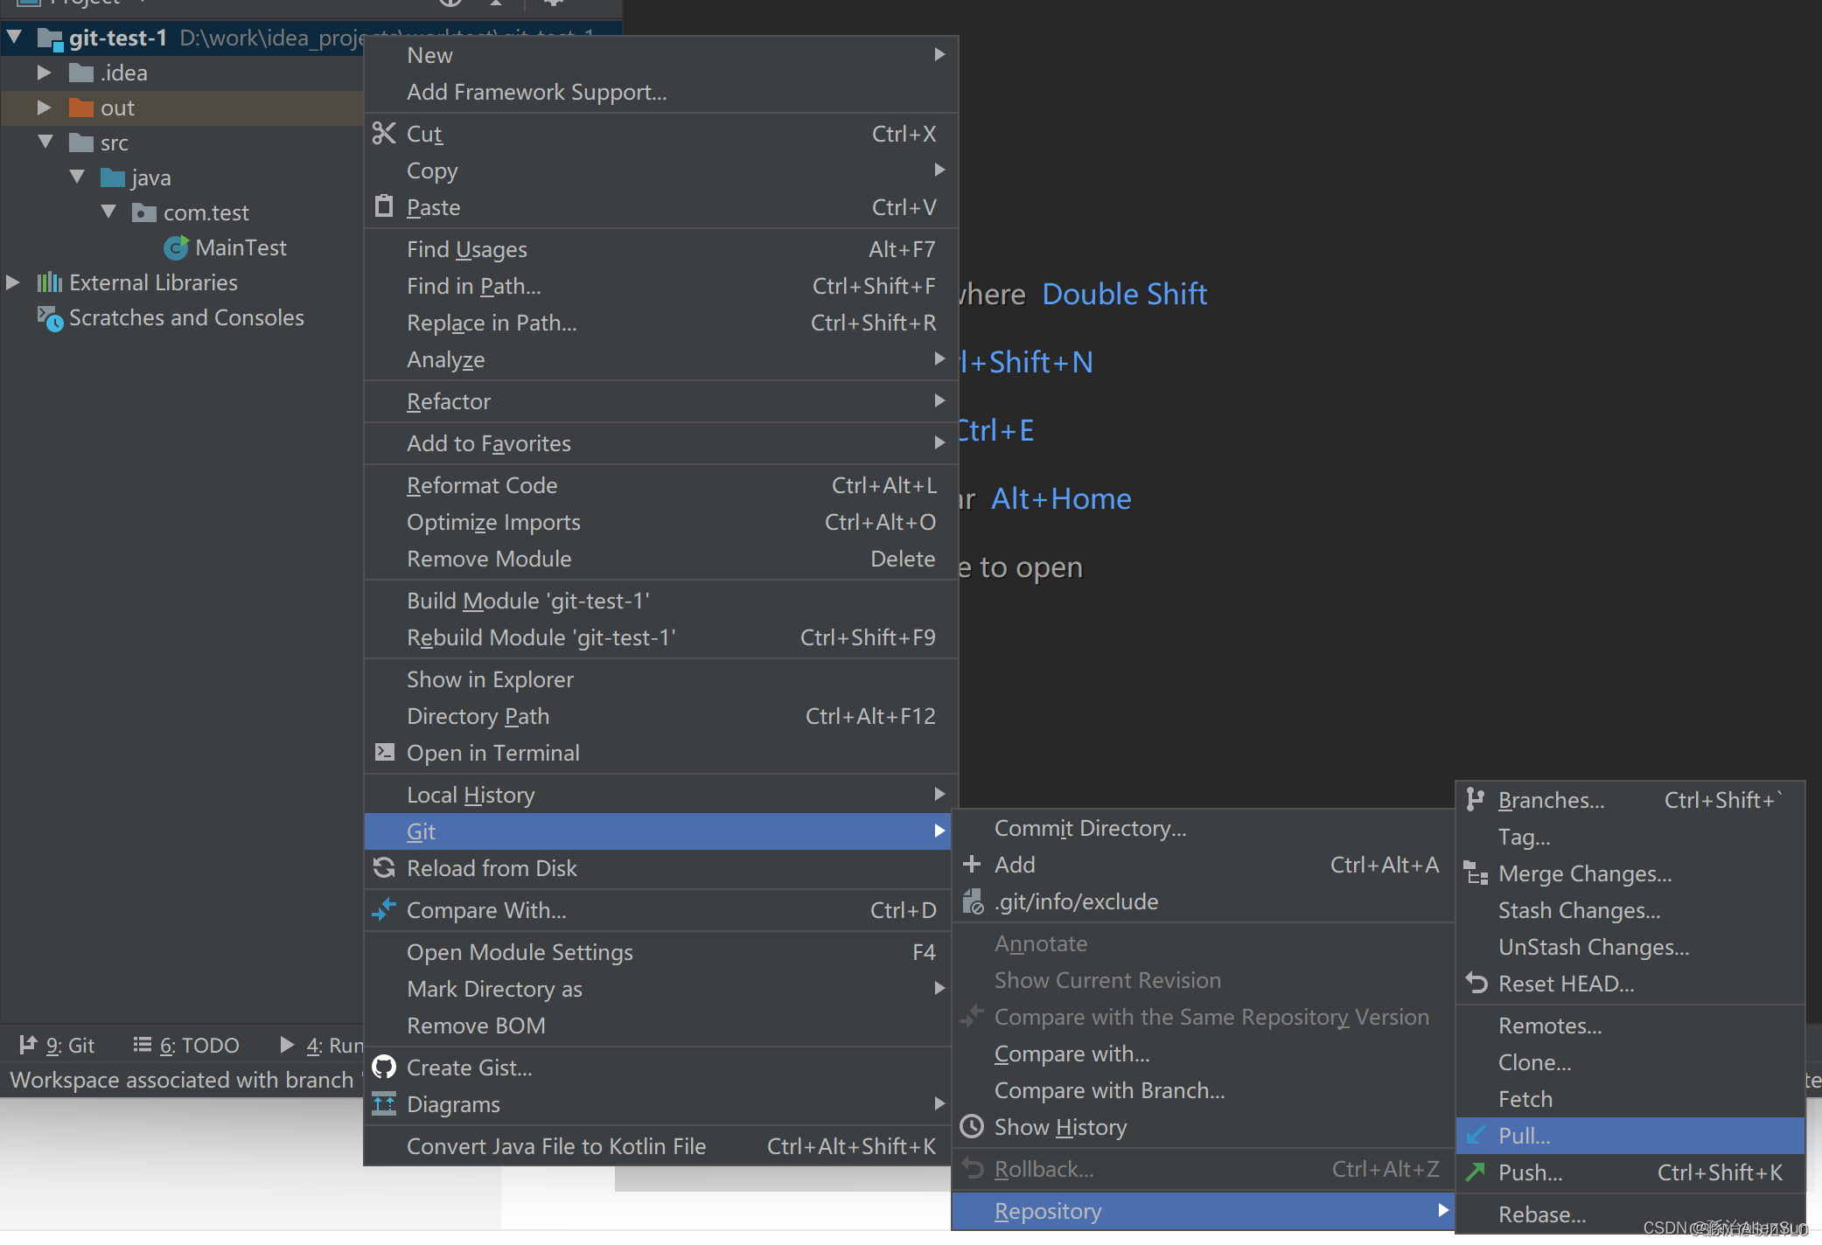Select Fetch in Repository submenu
This screenshot has height=1245, width=1822.
(1630, 1098)
